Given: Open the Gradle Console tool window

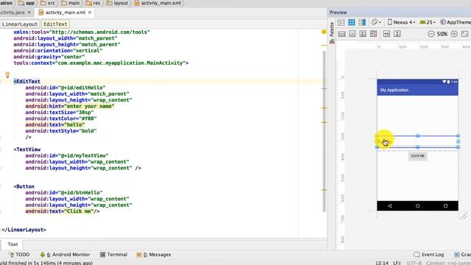Looking at the screenshot, I should [463, 255].
